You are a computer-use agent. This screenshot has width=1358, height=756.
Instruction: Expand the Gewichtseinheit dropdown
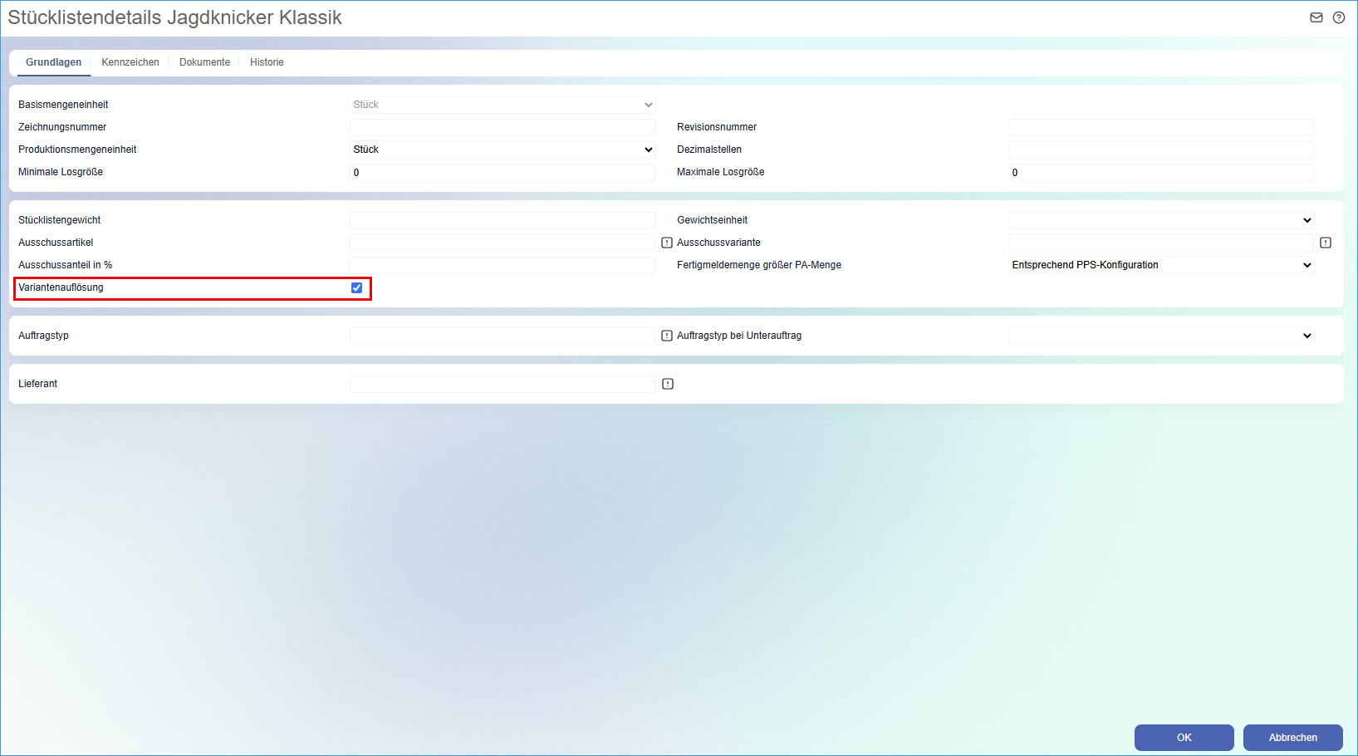(1161, 220)
